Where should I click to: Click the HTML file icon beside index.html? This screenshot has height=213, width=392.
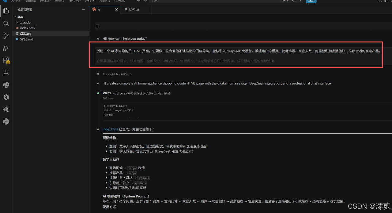[x=17, y=28]
